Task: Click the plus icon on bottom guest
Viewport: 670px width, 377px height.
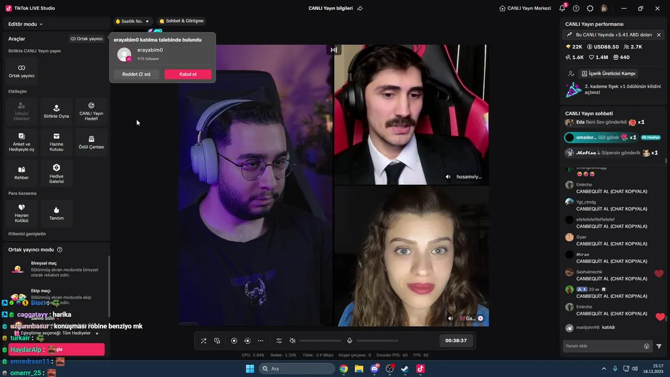Action: pyautogui.click(x=481, y=318)
